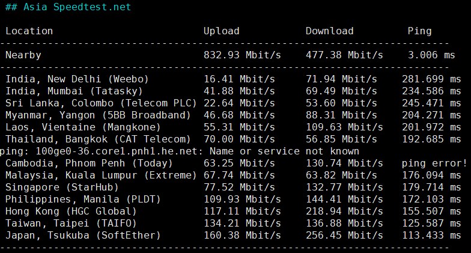Click Bangkok download '56.85 Mbit/s'
The height and width of the screenshot is (253, 471).
(341, 139)
